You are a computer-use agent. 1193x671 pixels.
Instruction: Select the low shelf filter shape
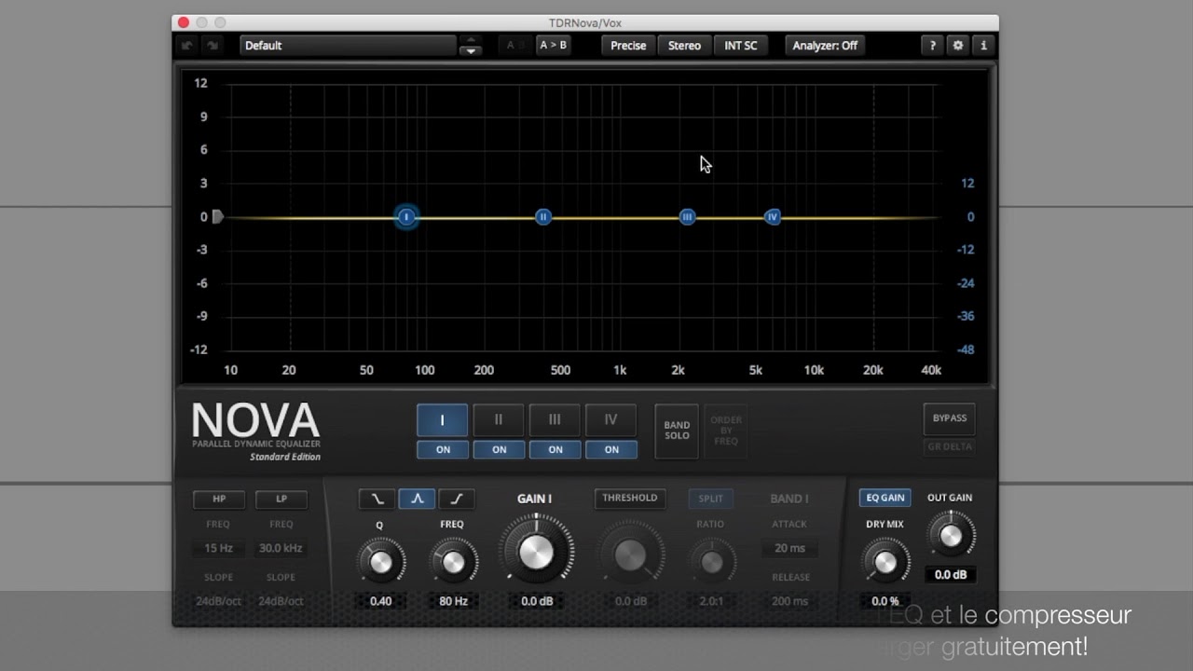click(x=377, y=499)
